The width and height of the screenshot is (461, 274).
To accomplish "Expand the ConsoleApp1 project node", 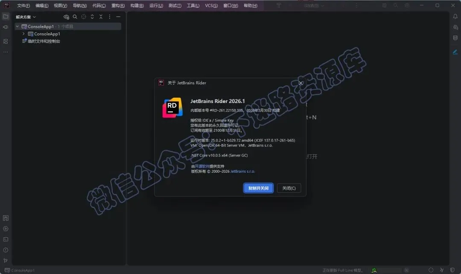I will click(23, 34).
